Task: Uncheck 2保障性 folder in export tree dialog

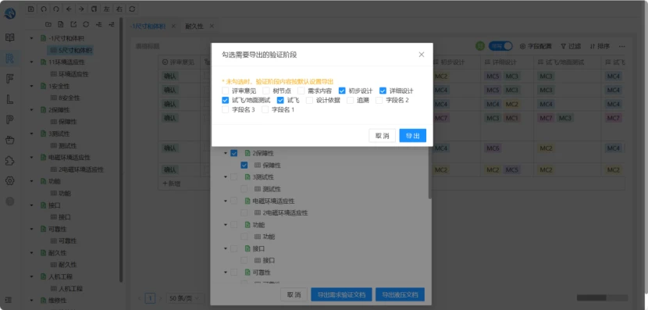Action: [x=234, y=153]
